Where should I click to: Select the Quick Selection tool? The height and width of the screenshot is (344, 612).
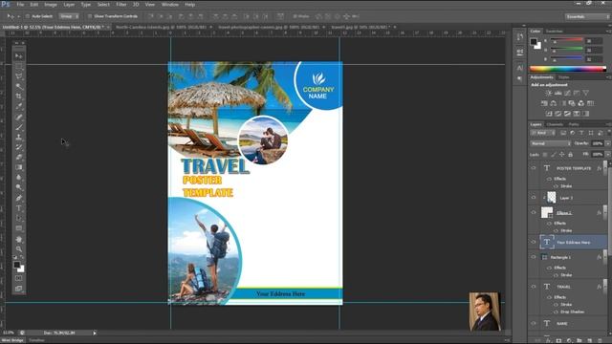[19, 86]
